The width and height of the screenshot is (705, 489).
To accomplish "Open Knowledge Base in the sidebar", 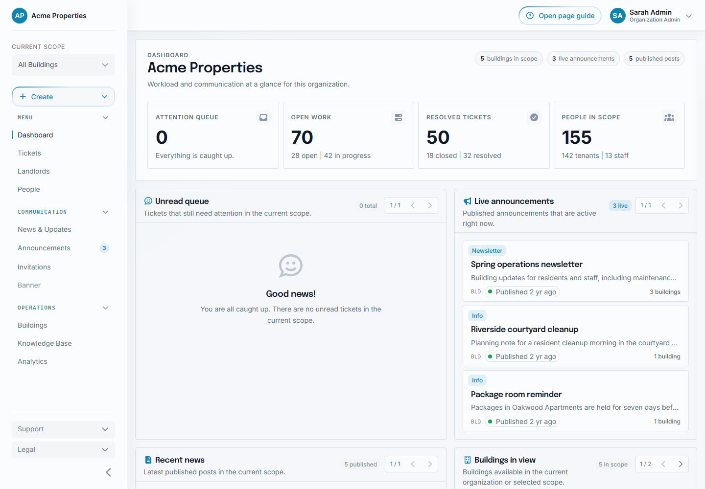I will click(x=45, y=343).
